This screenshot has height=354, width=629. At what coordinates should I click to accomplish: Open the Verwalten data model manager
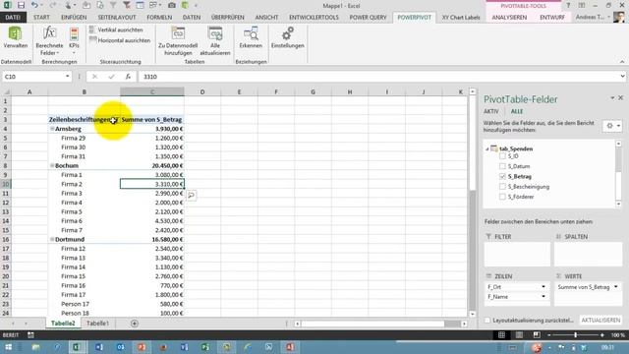(16, 37)
